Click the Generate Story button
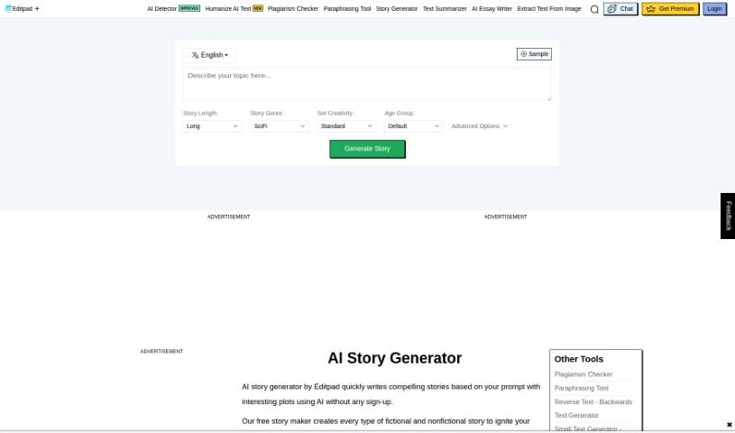Viewport: 735px width, 433px height. (367, 149)
